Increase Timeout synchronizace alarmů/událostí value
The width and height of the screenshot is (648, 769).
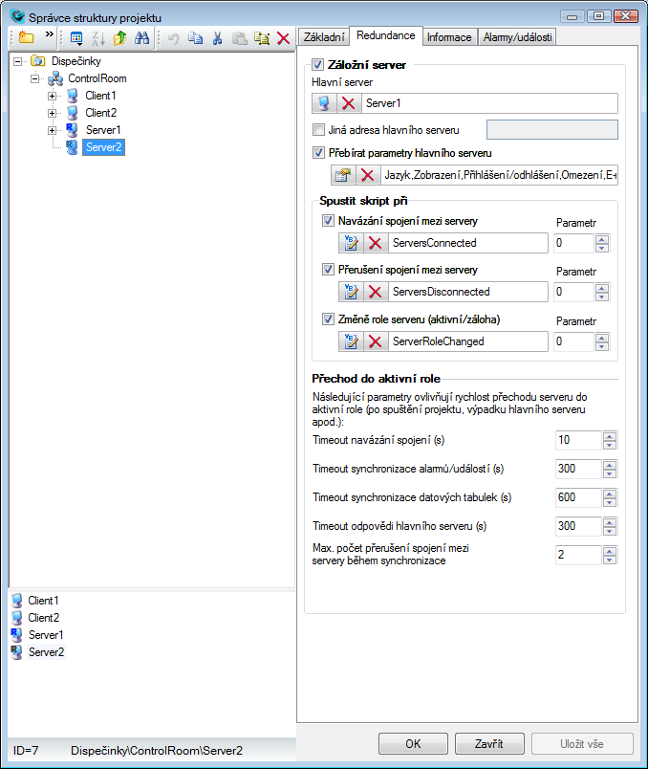point(609,465)
